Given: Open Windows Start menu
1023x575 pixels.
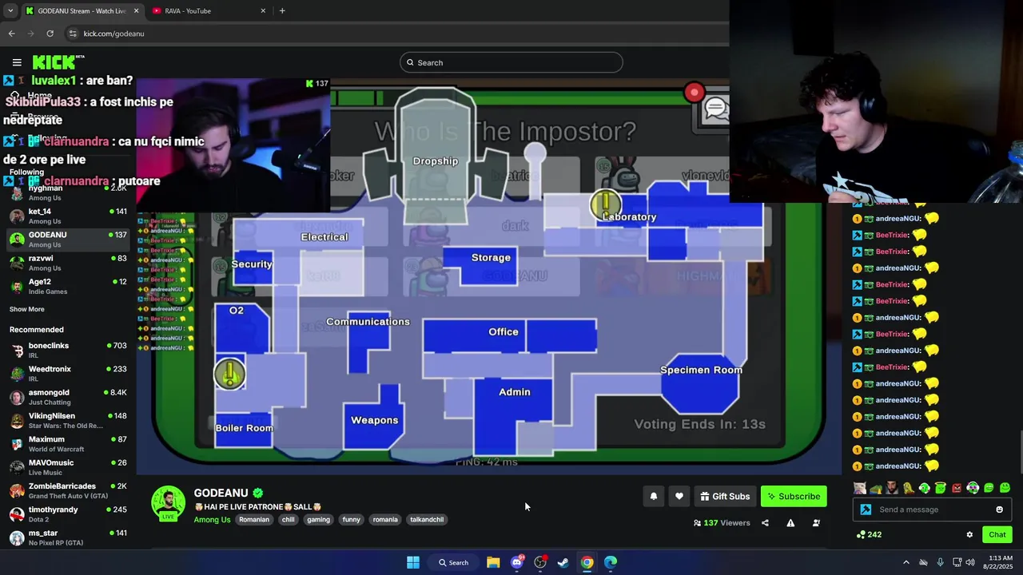Looking at the screenshot, I should pos(413,562).
